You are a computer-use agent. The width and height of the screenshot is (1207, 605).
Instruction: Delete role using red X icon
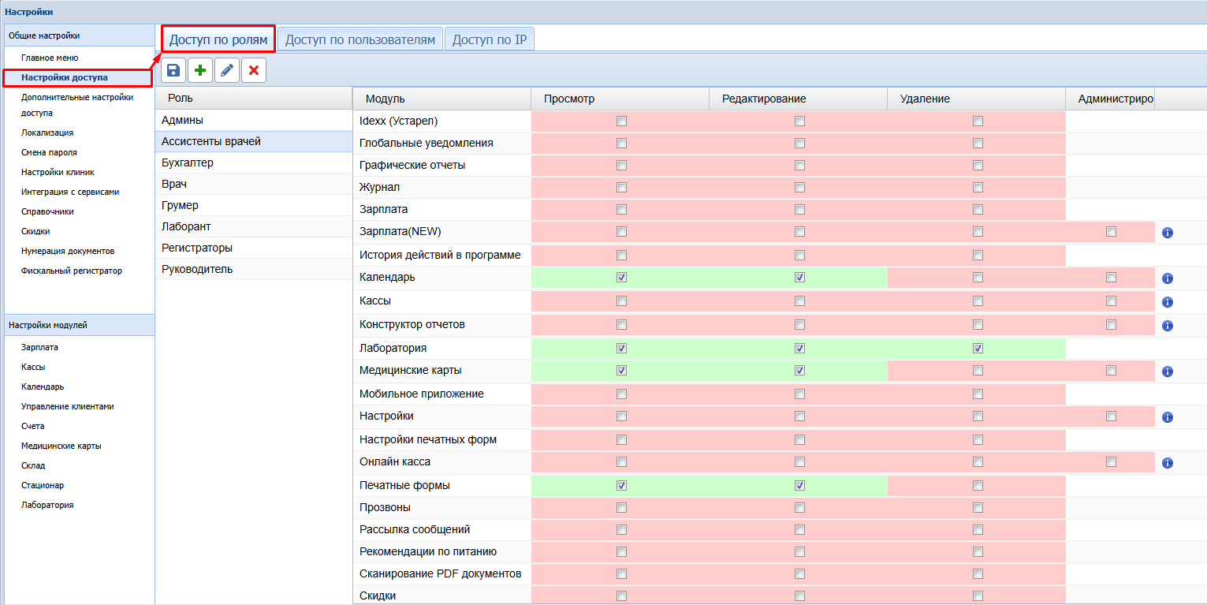coord(254,71)
